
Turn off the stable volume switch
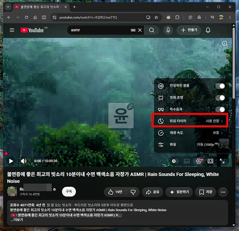220,86
